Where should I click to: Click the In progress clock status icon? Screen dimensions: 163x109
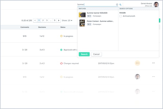coord(61,36)
